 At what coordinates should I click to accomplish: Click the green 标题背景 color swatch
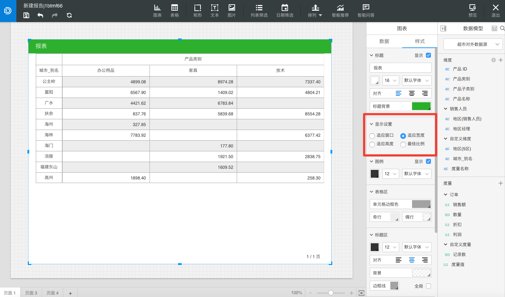421,106
